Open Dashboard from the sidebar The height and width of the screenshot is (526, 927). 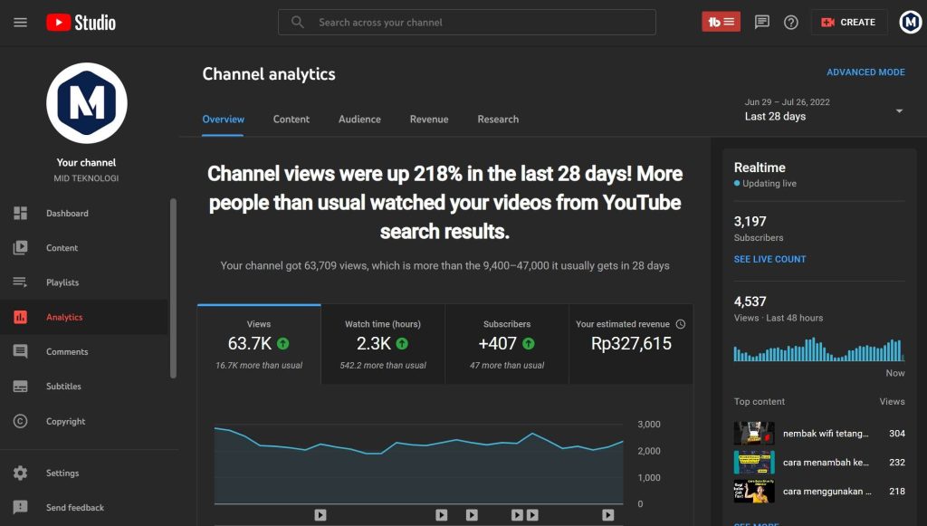(x=67, y=214)
